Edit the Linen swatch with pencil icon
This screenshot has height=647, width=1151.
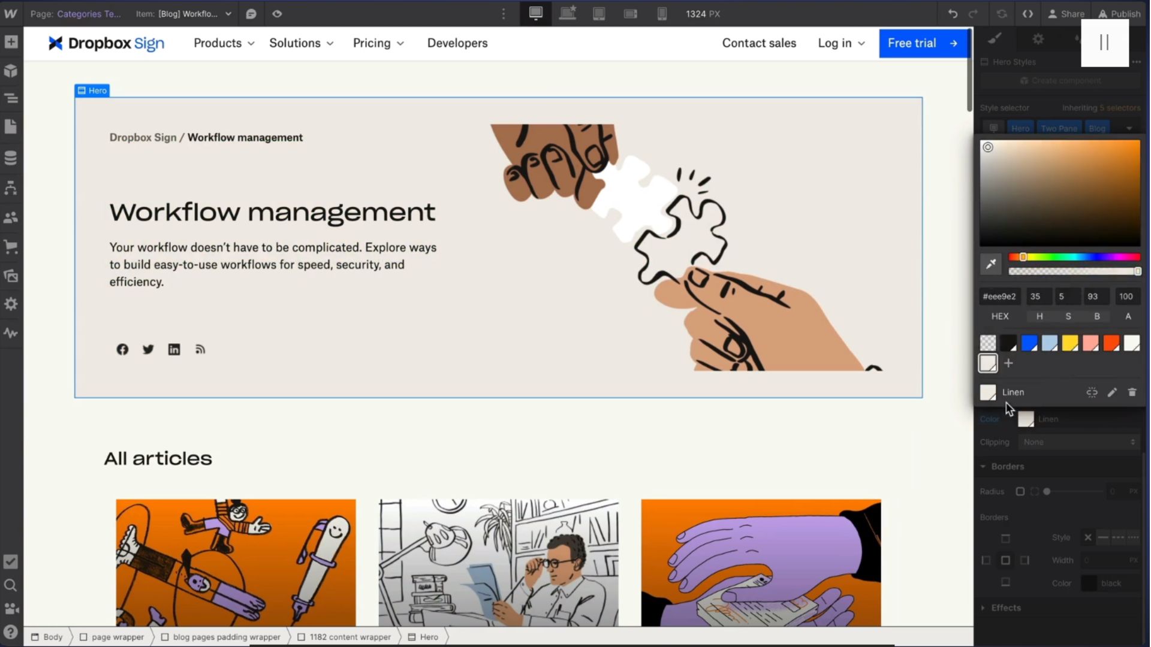tap(1112, 392)
